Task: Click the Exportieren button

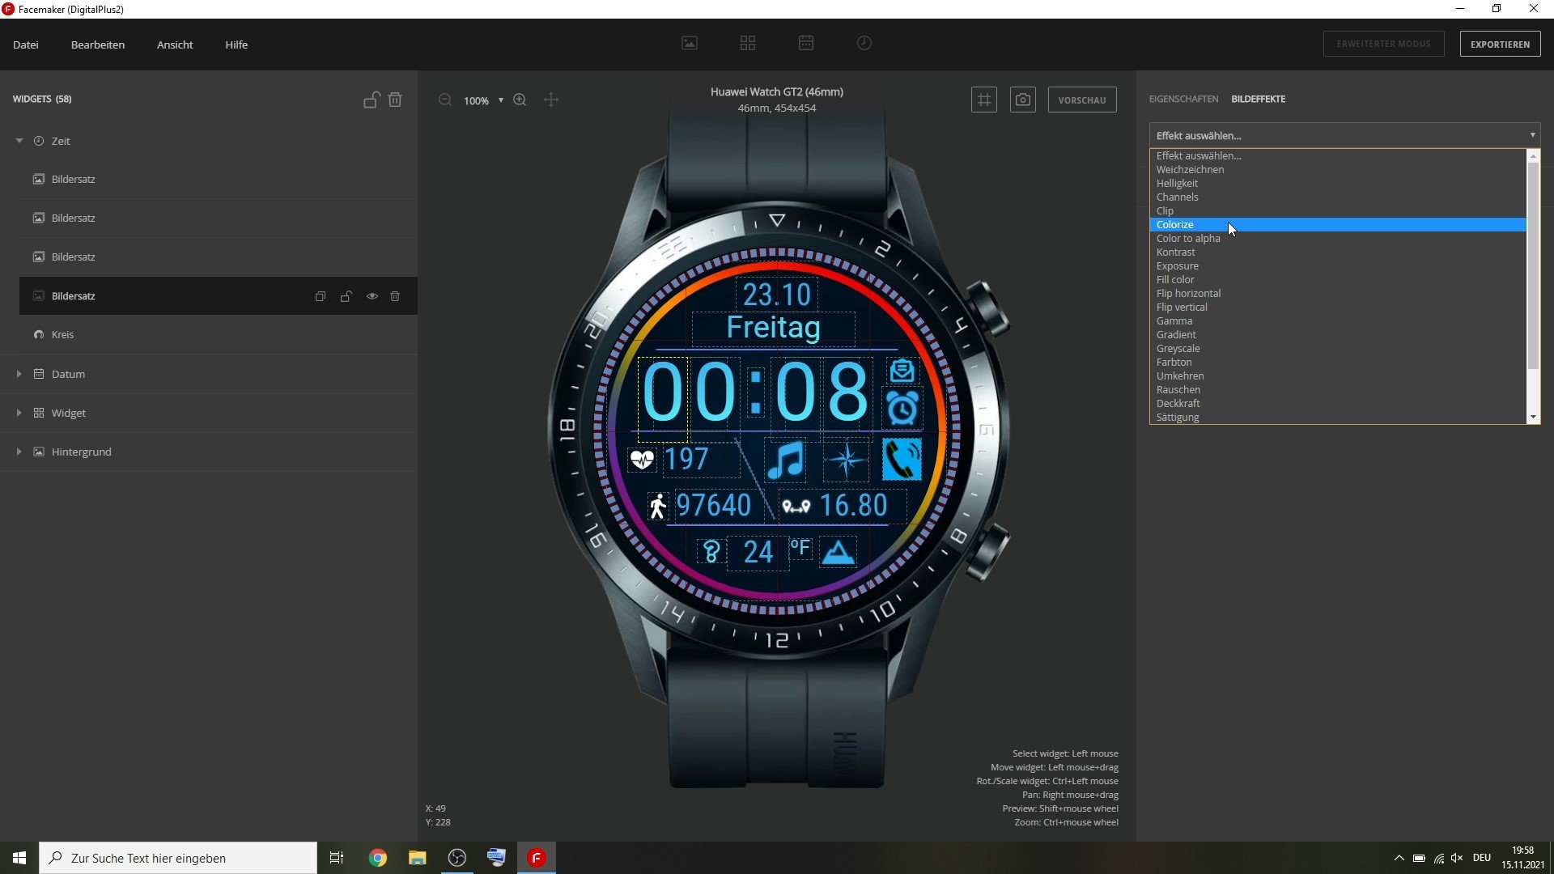Action: coord(1500,44)
